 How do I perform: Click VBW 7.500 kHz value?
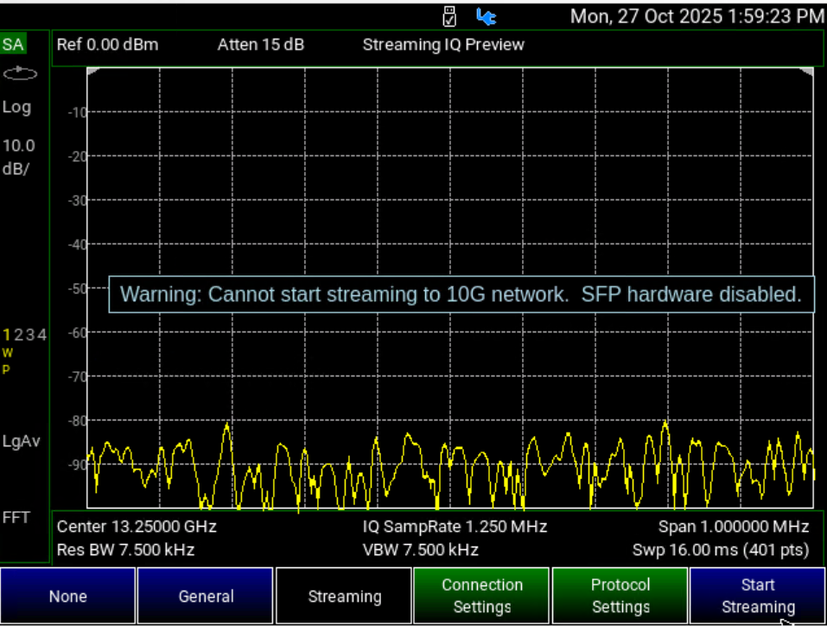[x=420, y=550]
